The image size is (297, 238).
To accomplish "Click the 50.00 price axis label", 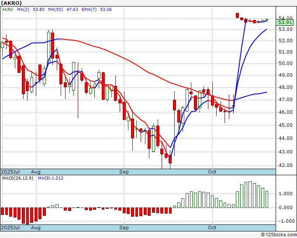I will (x=286, y=63).
